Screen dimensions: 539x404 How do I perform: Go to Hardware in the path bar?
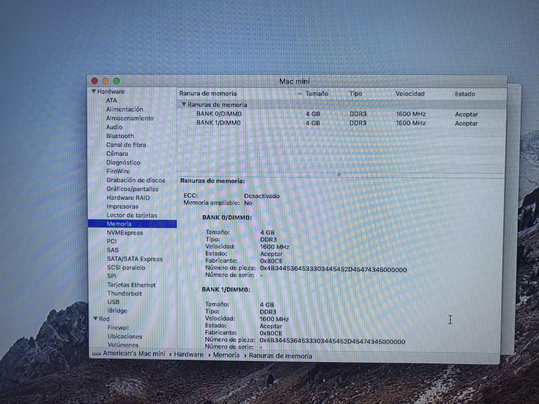[189, 355]
